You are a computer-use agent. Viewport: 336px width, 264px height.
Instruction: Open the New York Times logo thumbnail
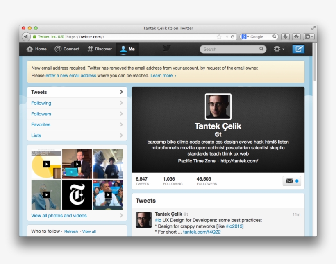click(77, 195)
